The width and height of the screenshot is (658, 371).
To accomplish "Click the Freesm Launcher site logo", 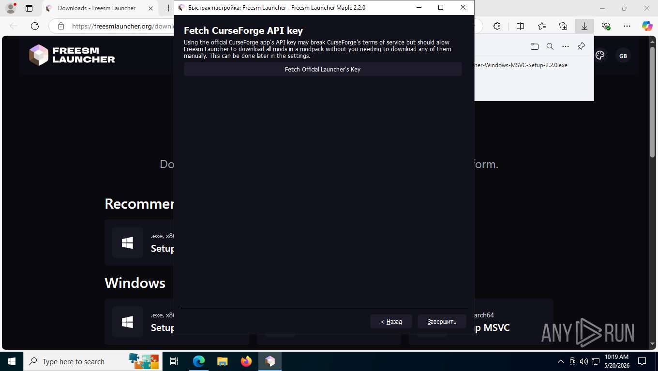I will 72,55.
